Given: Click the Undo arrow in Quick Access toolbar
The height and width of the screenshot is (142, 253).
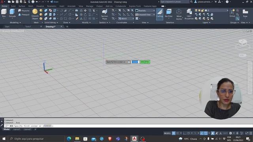Looking at the screenshot, I should click(37, 2).
